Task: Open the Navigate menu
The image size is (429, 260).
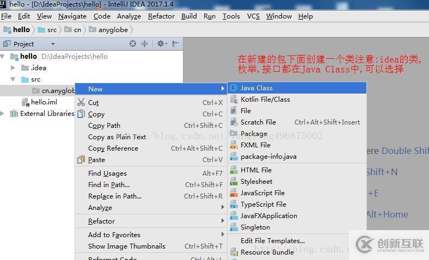Action: pyautogui.click(x=72, y=16)
